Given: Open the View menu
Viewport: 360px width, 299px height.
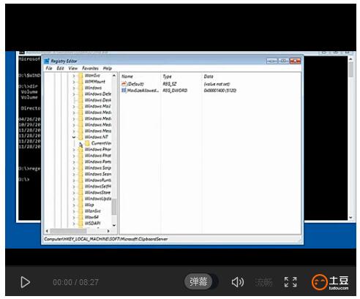Looking at the screenshot, I should pos(72,68).
